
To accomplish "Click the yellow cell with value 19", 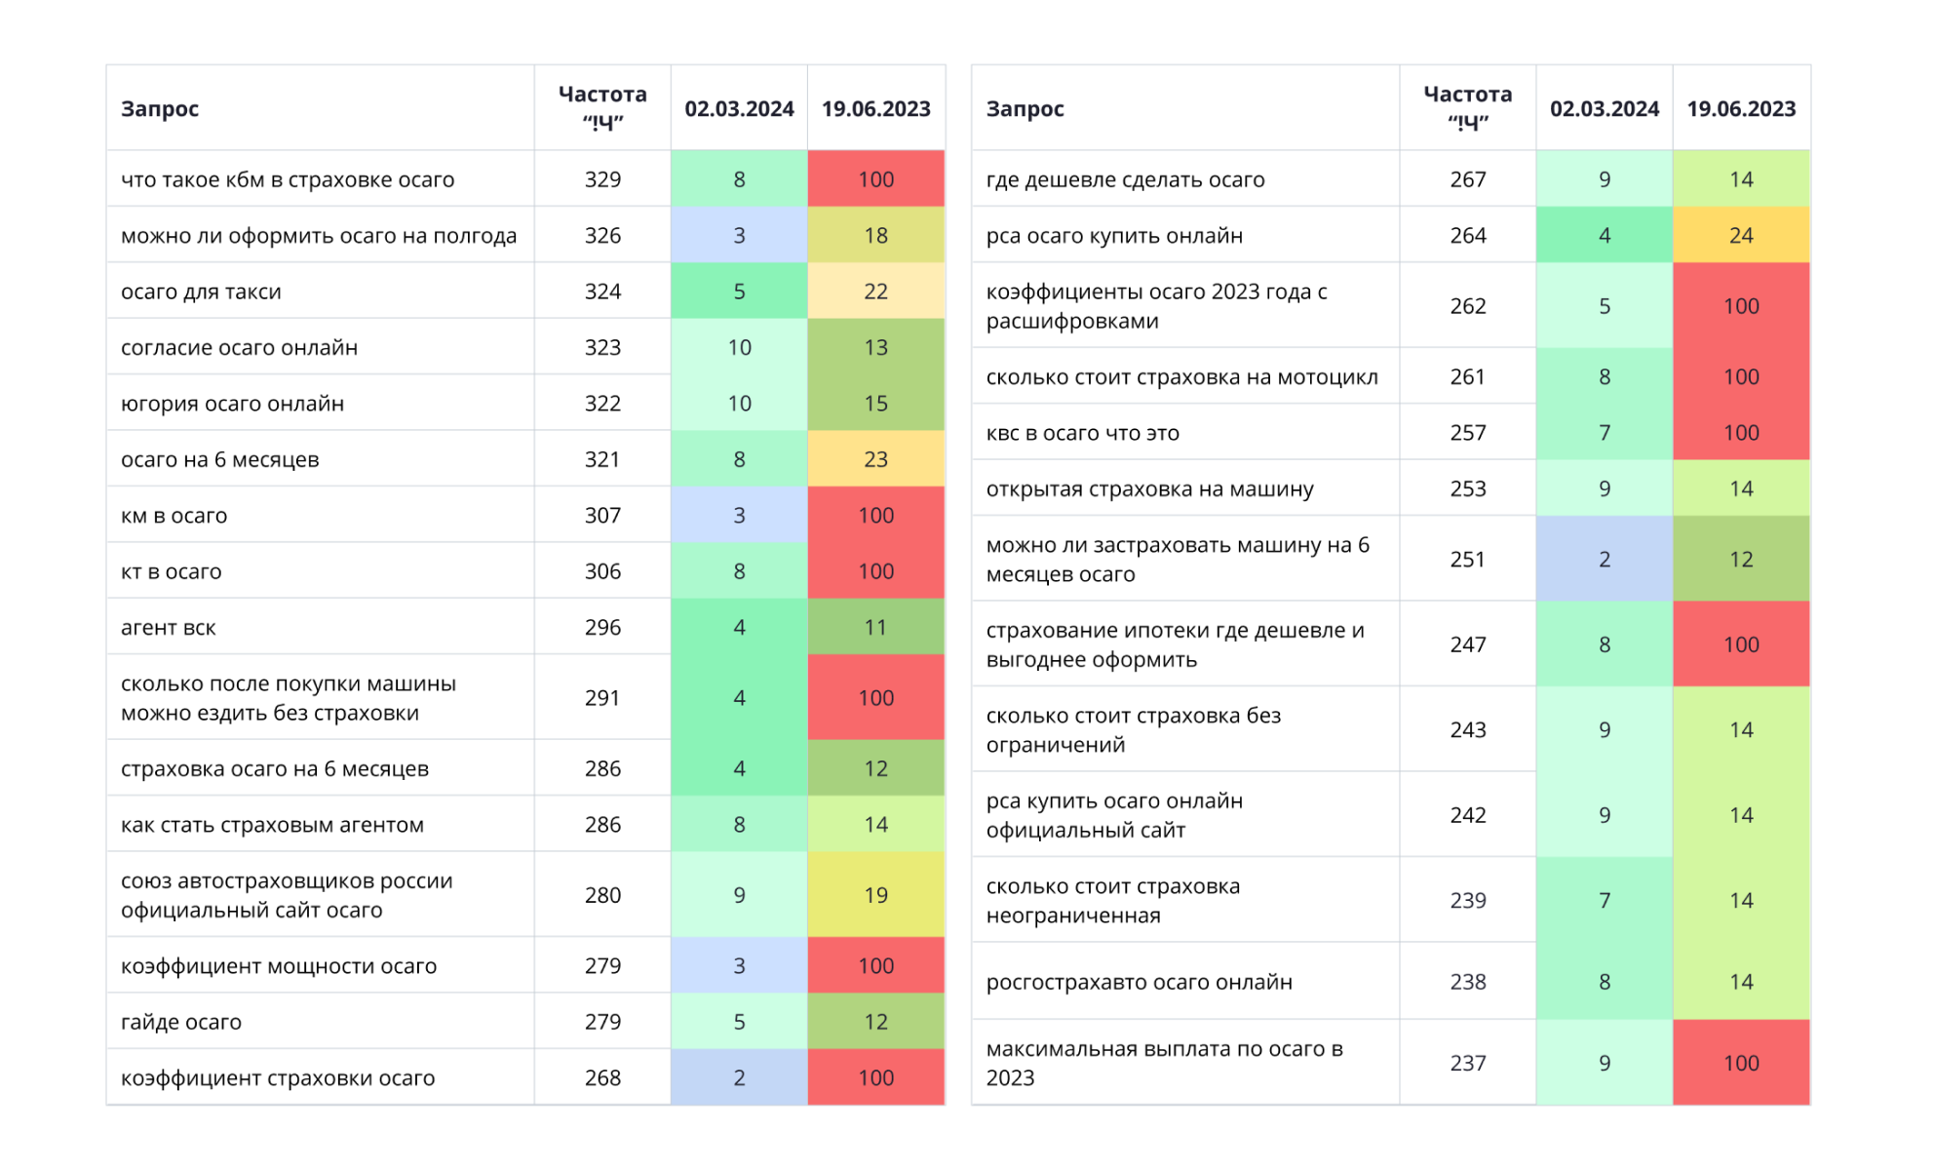I will pos(875,896).
